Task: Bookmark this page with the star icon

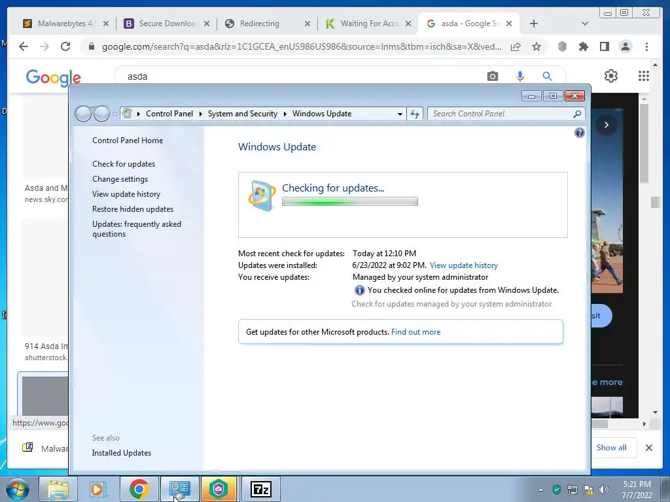Action: (x=537, y=46)
